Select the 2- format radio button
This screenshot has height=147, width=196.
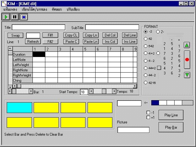coord(158,32)
